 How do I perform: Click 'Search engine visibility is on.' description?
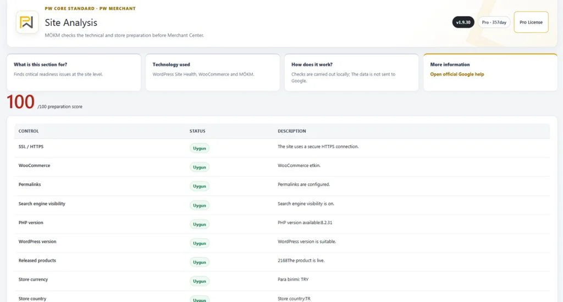tap(306, 204)
